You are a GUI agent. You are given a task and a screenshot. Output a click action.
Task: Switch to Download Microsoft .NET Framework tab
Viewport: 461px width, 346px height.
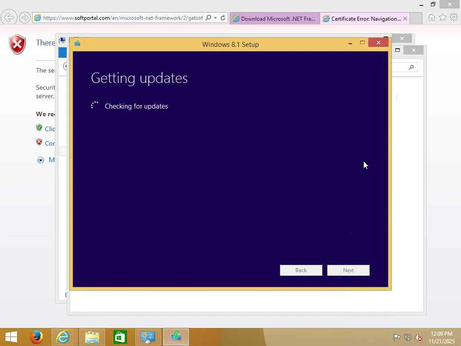pyautogui.click(x=275, y=18)
